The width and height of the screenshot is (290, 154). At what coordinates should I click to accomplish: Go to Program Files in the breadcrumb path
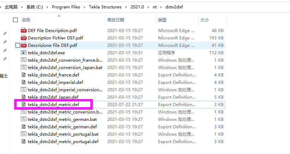click(66, 7)
